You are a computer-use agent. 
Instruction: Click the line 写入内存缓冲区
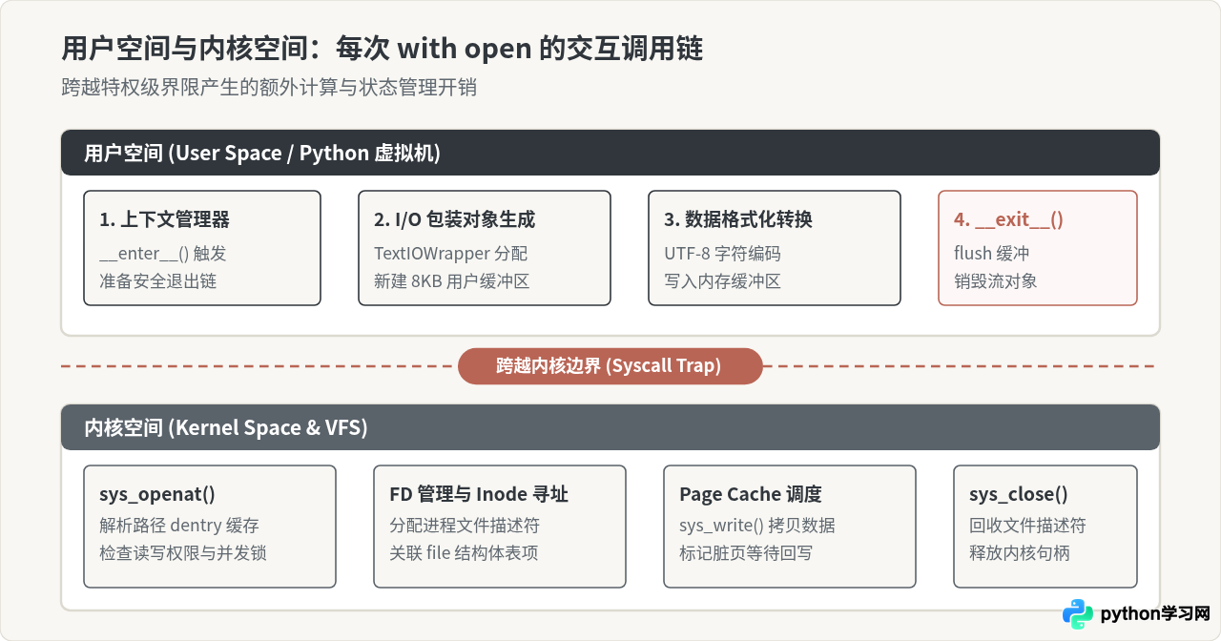pyautogui.click(x=722, y=280)
